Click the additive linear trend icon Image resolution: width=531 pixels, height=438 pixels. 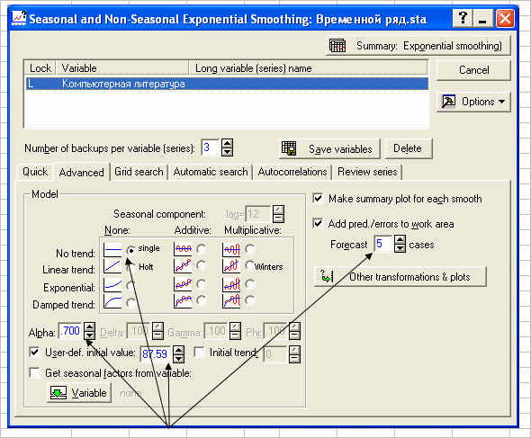(x=183, y=265)
